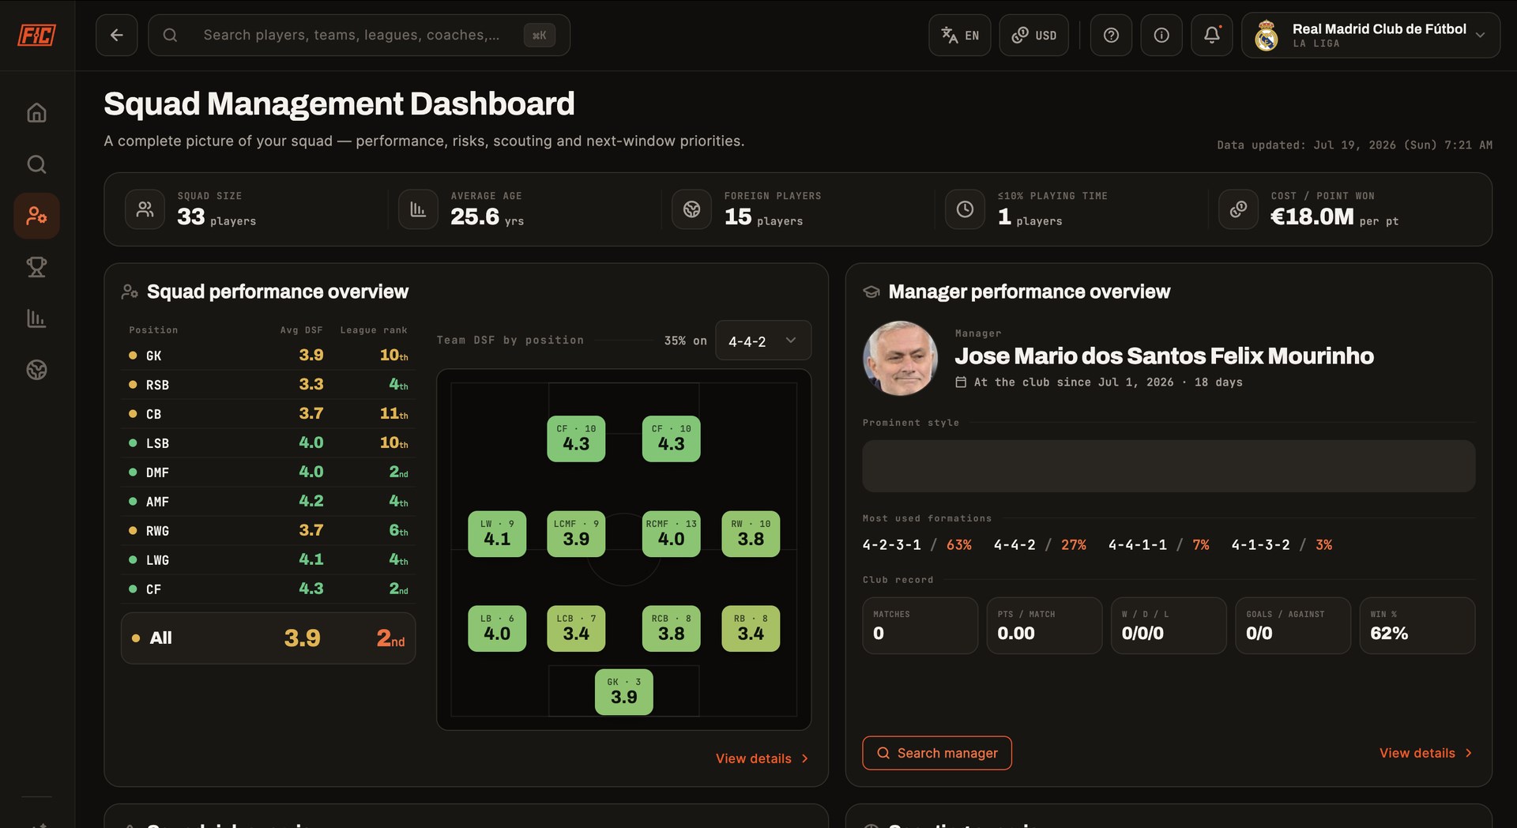Select the AMF position row
The height and width of the screenshot is (828, 1517).
(x=269, y=502)
